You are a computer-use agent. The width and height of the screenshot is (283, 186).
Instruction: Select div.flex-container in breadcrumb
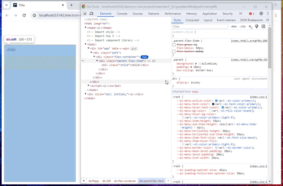[125, 181]
